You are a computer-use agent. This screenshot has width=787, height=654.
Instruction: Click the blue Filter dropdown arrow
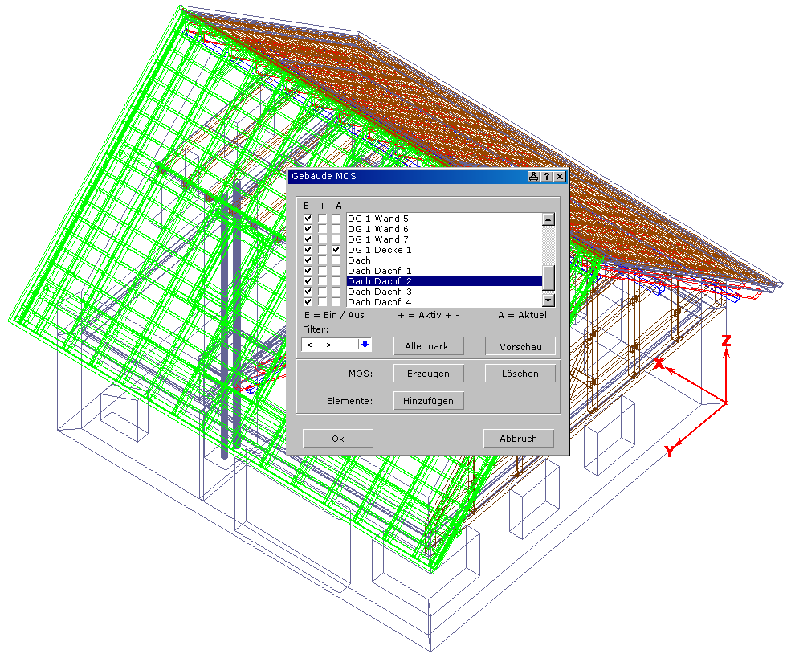pos(365,345)
